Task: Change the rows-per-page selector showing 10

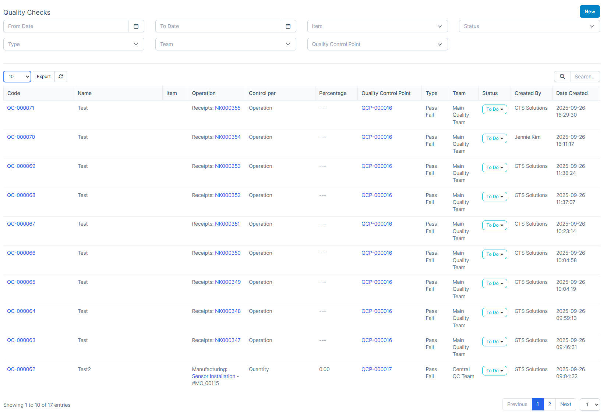Action: (x=17, y=77)
